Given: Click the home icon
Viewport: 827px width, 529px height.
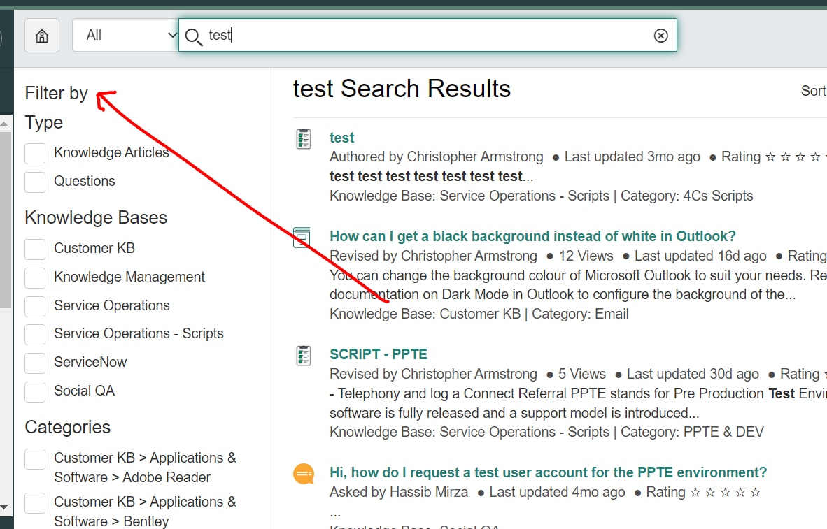Looking at the screenshot, I should pyautogui.click(x=41, y=35).
